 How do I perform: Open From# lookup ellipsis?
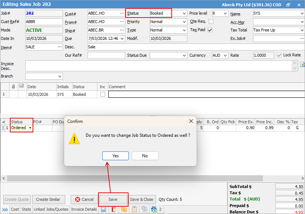coord(122,22)
